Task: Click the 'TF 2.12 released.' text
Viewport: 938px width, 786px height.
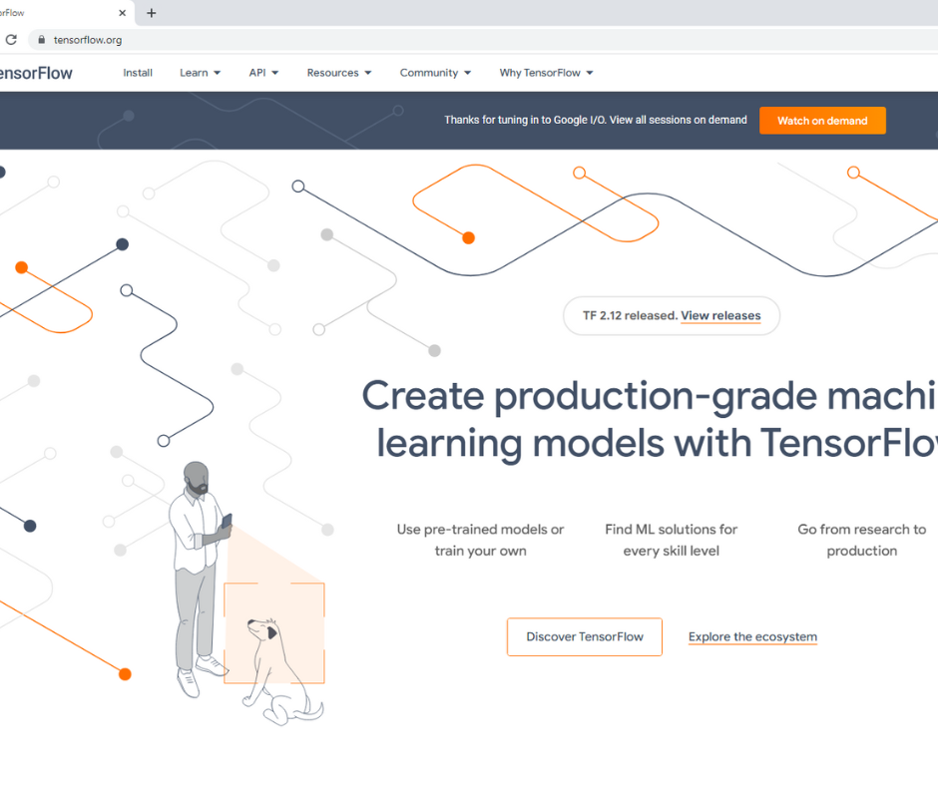Action: pyautogui.click(x=630, y=316)
